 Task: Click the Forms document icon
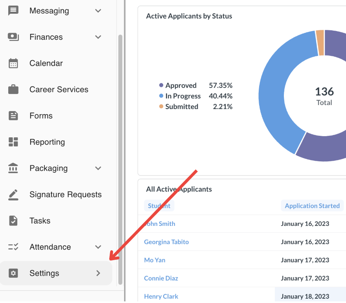pyautogui.click(x=13, y=116)
